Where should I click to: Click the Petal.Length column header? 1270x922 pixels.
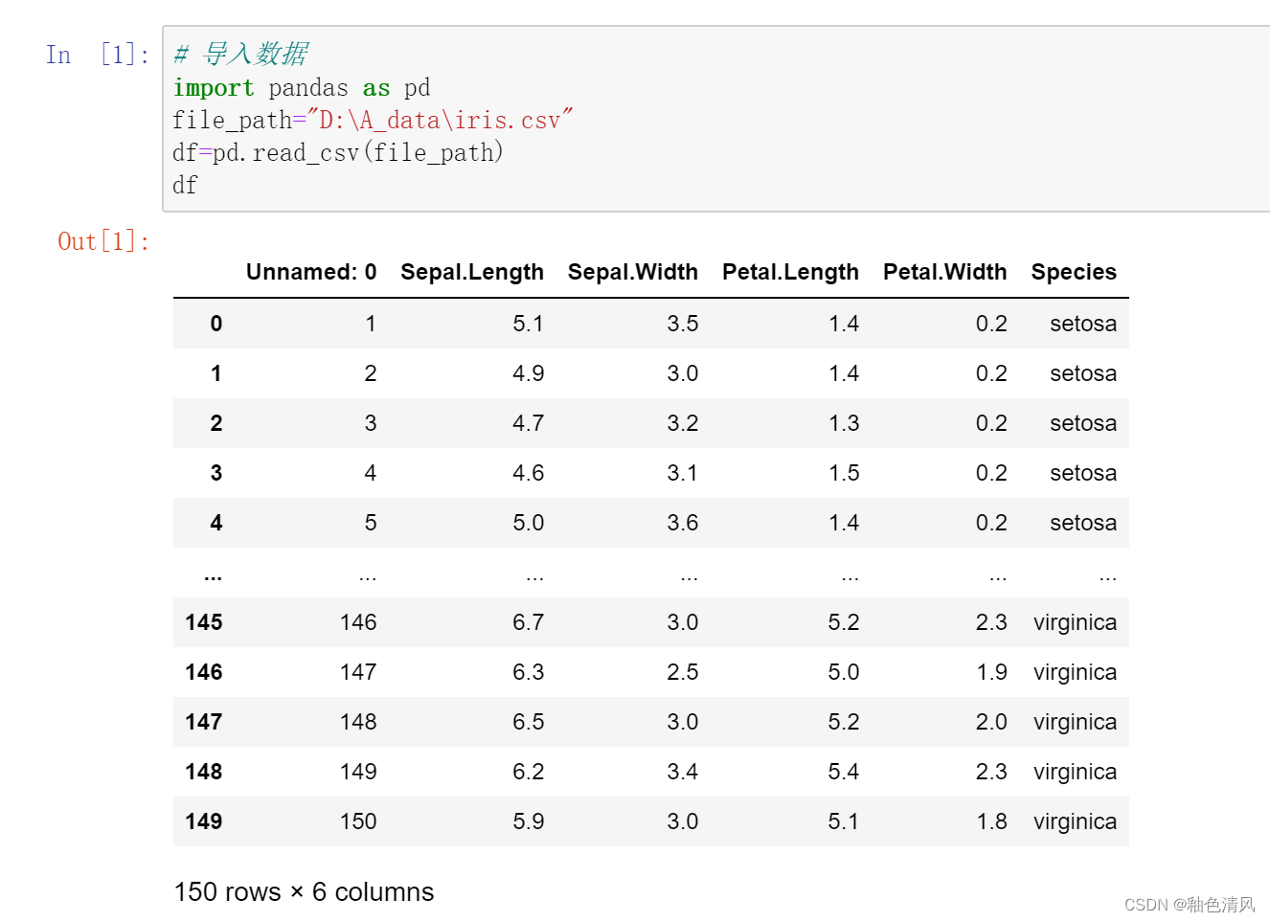(x=790, y=272)
